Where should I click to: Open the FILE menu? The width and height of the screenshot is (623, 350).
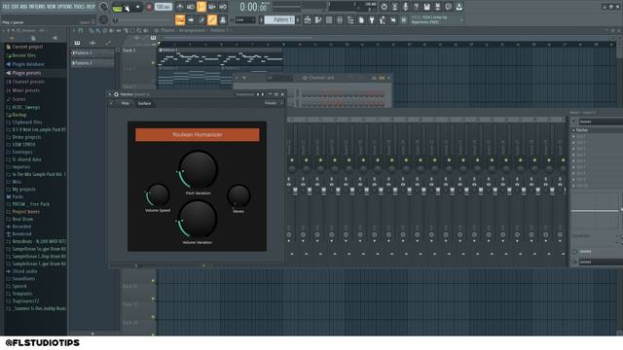point(6,7)
